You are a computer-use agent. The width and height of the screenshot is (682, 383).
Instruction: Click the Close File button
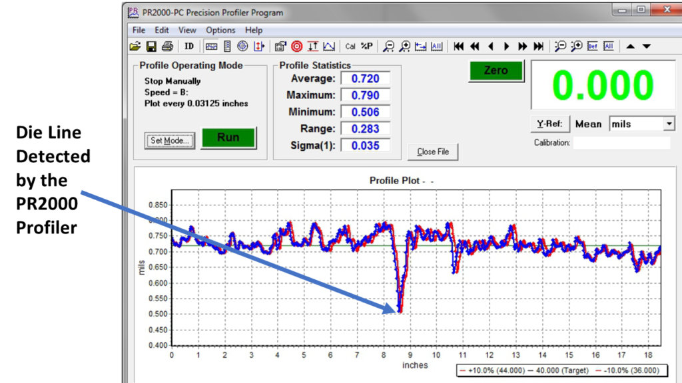[x=433, y=152]
